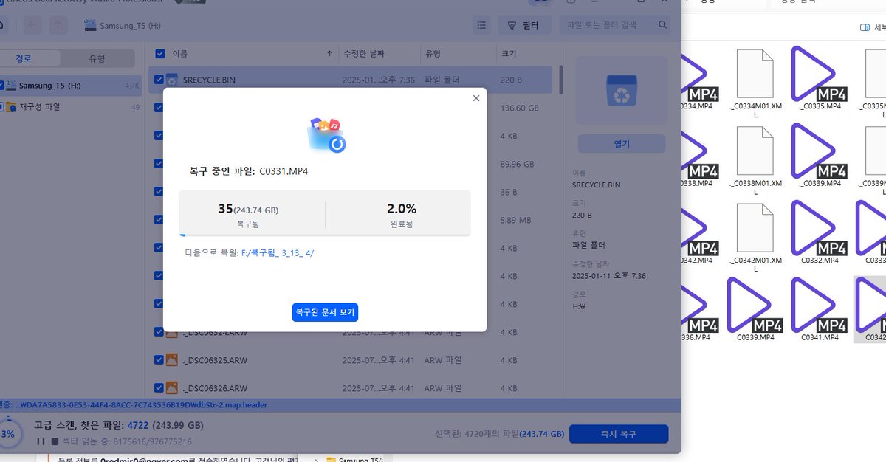
Task: Click the Samsung_T5 folder in bottom Explorer bar
Action: [x=355, y=461]
